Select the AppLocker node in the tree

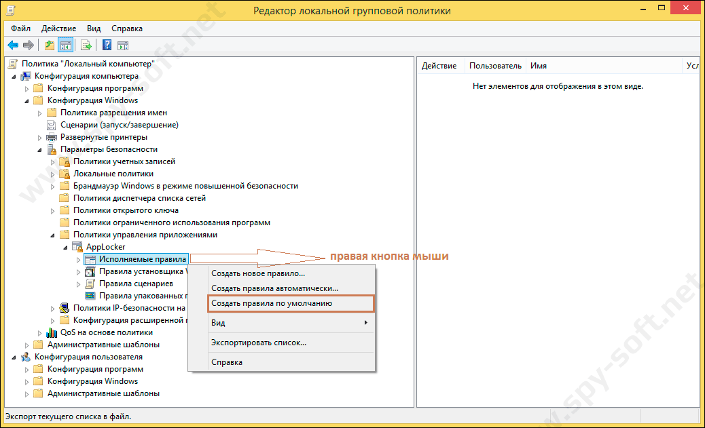click(x=105, y=247)
